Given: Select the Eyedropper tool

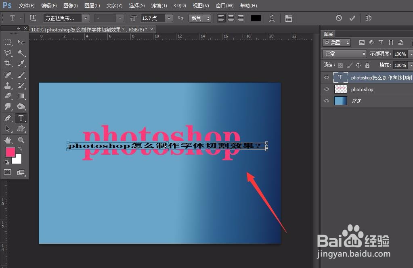Looking at the screenshot, I should [21, 63].
